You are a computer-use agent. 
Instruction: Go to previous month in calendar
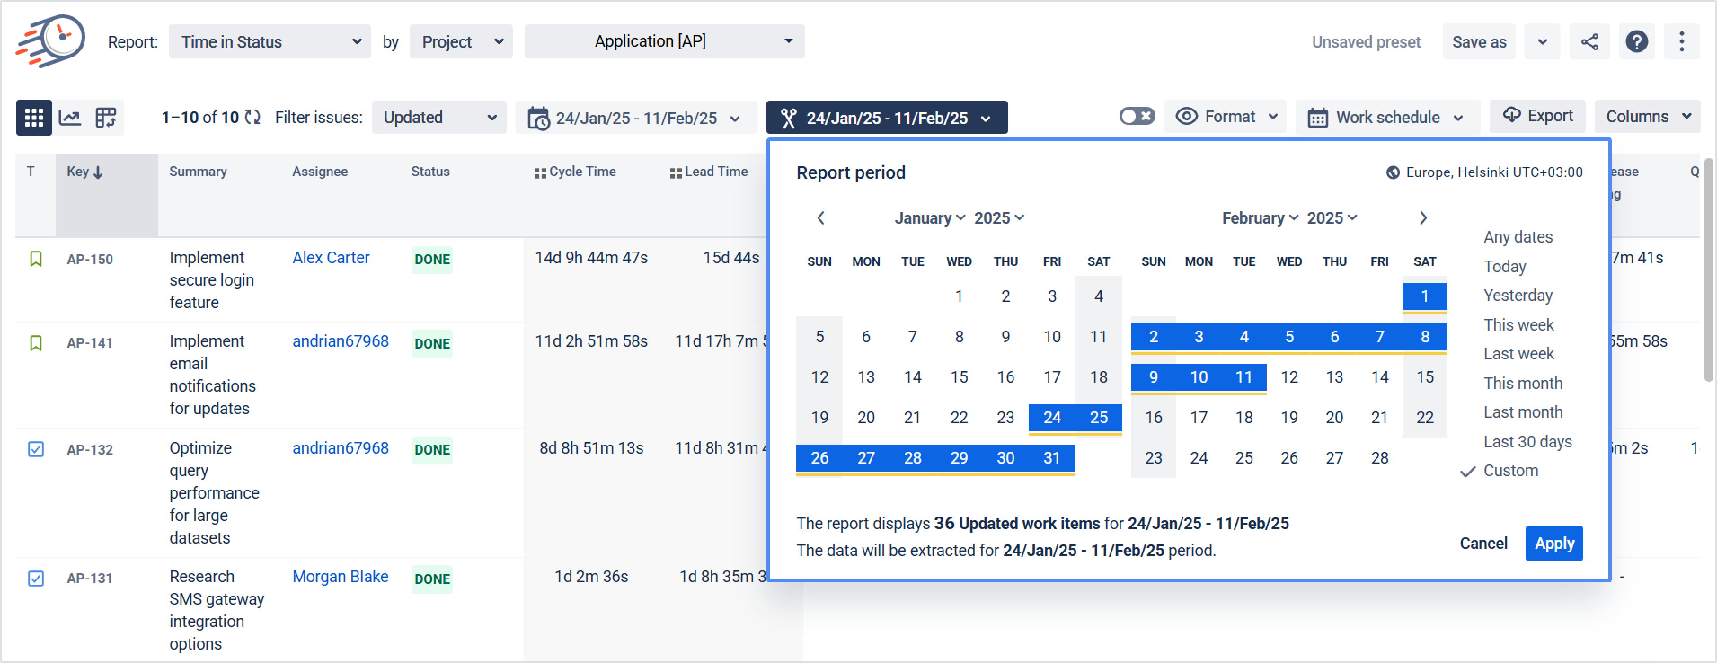[820, 218]
